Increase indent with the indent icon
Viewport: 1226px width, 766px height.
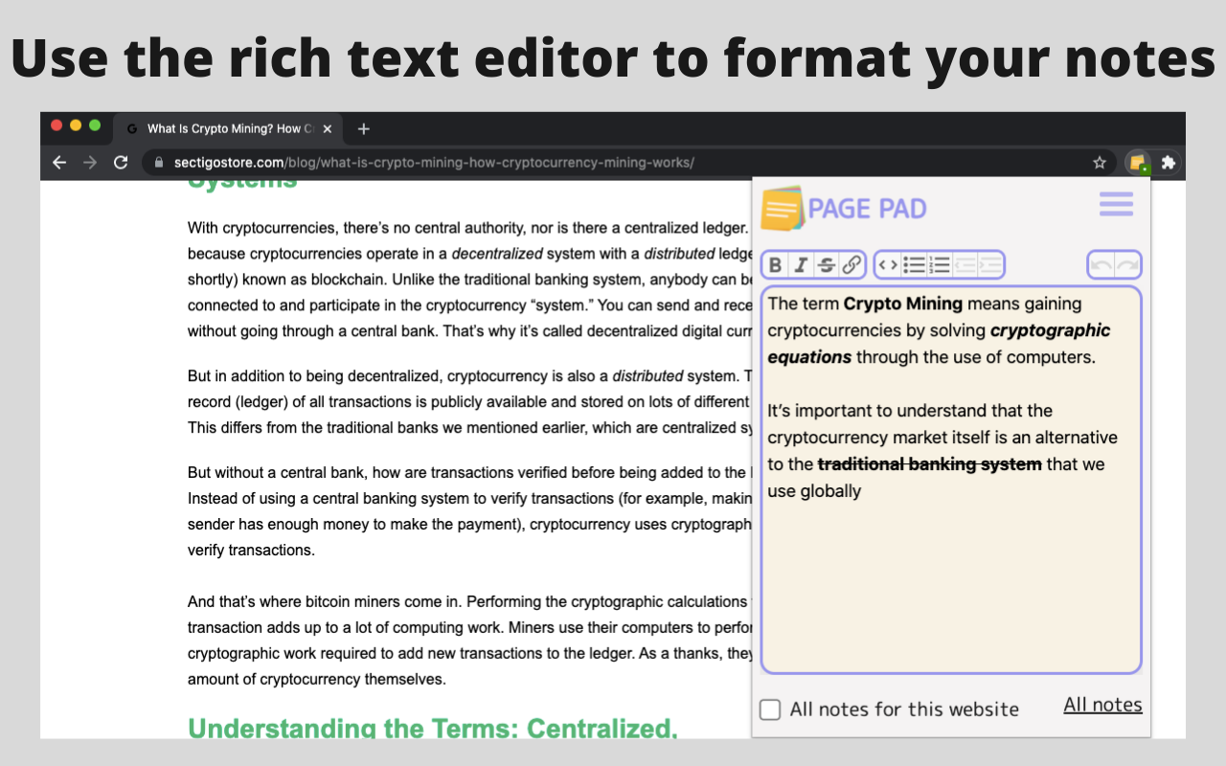click(x=989, y=265)
